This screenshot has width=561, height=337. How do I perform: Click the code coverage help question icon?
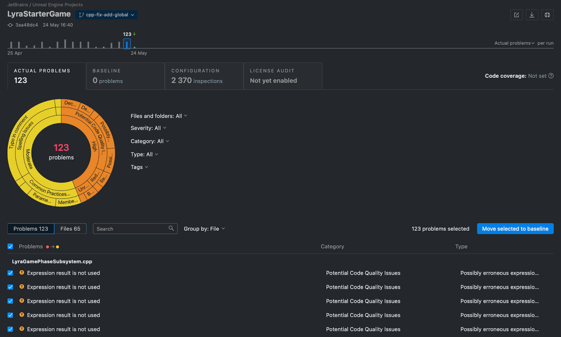point(551,76)
